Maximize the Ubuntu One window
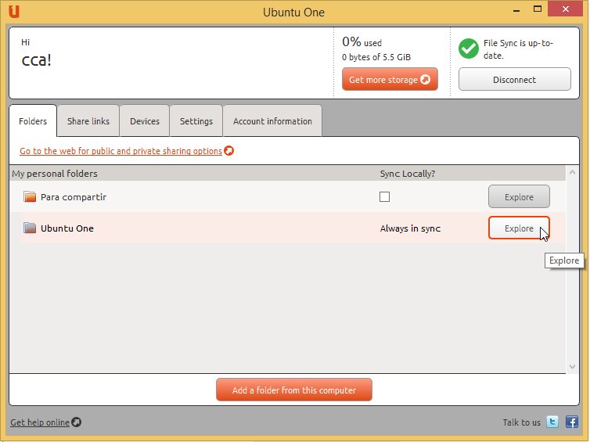590x442 pixels. [538, 9]
